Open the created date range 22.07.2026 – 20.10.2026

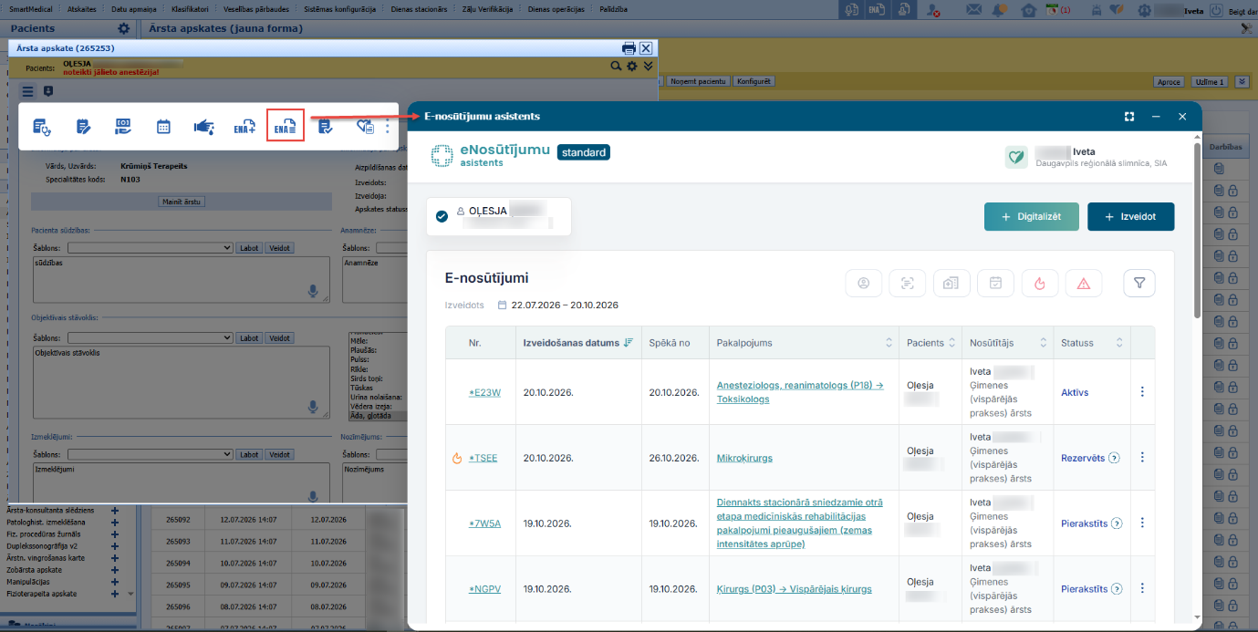point(557,305)
